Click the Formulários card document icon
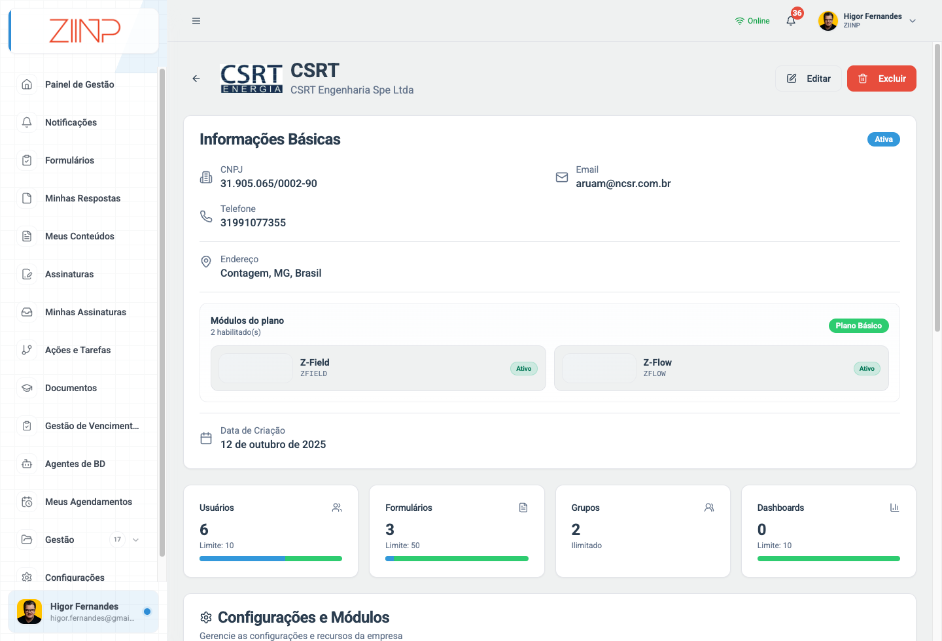This screenshot has width=942, height=641. coord(523,508)
